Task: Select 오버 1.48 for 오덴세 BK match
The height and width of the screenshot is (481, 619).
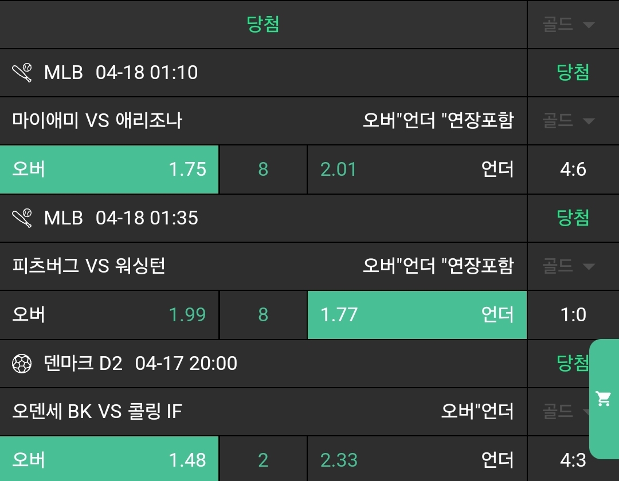Action: tap(109, 460)
